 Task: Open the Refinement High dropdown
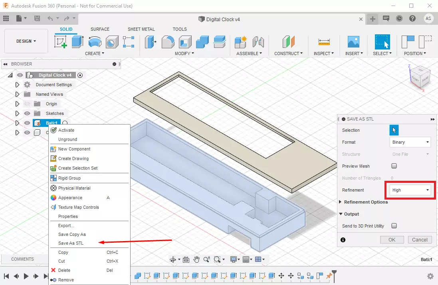pos(410,190)
